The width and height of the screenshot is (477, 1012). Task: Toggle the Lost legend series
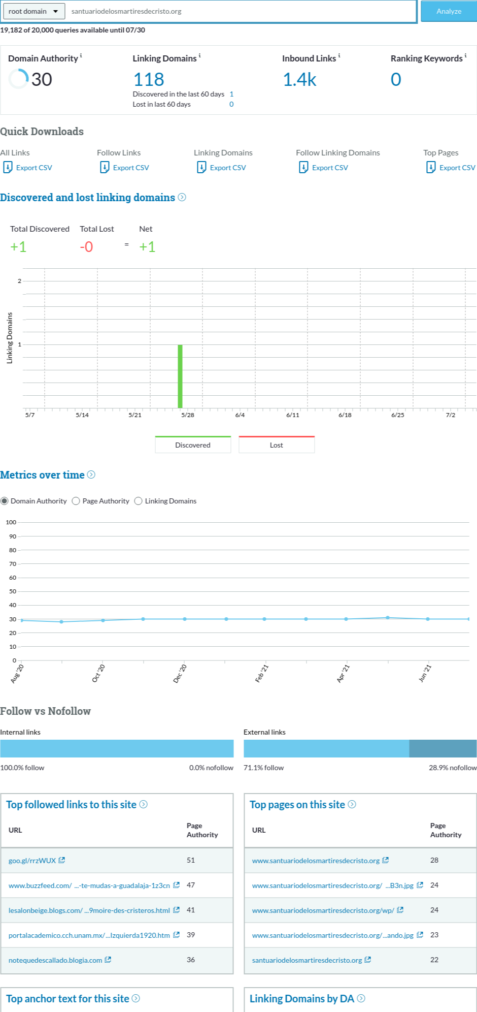tap(277, 445)
